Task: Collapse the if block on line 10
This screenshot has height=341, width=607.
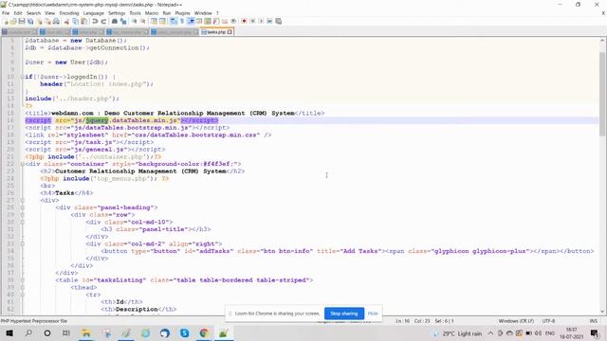Action: coord(22,77)
